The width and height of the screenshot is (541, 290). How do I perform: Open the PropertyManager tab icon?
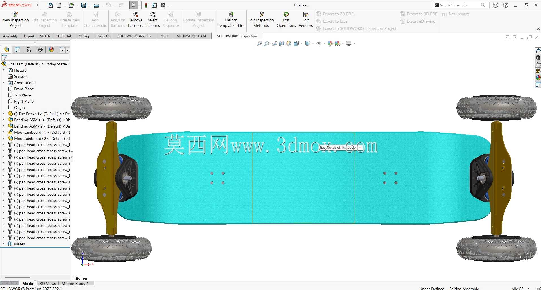18,50
